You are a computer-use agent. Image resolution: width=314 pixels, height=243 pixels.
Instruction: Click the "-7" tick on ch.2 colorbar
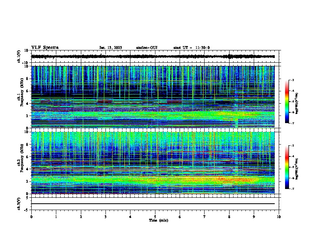(292, 189)
